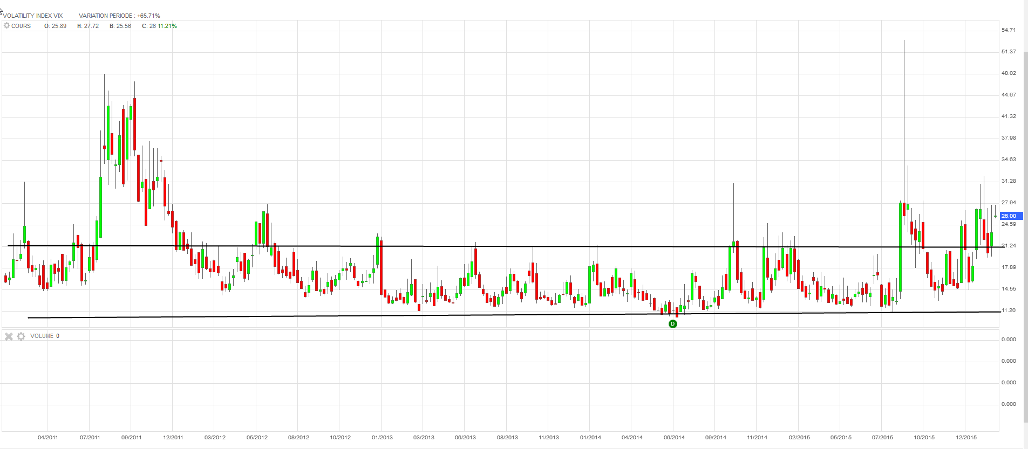Click the 10/2012 date label

(x=341, y=437)
